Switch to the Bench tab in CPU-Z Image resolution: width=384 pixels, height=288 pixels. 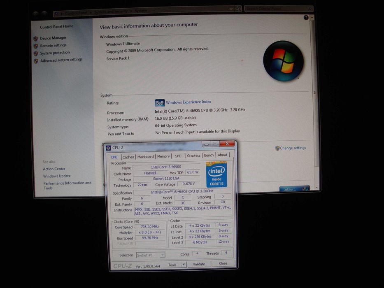(209, 155)
